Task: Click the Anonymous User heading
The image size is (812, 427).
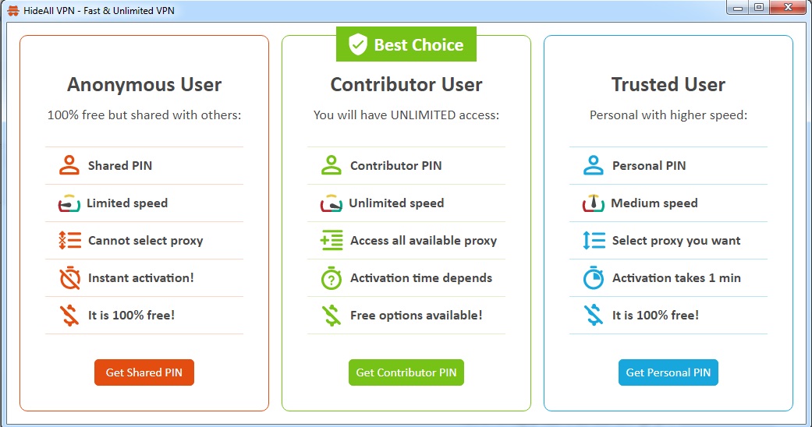Action: pos(144,84)
